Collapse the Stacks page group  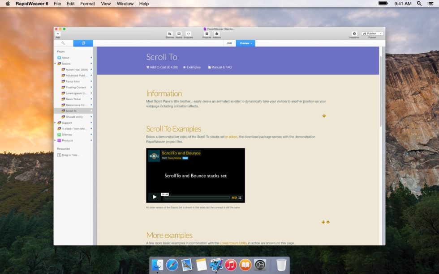click(55, 63)
